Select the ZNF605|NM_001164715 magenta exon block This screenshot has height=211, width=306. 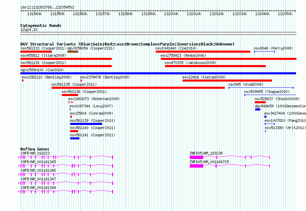pos(197,166)
